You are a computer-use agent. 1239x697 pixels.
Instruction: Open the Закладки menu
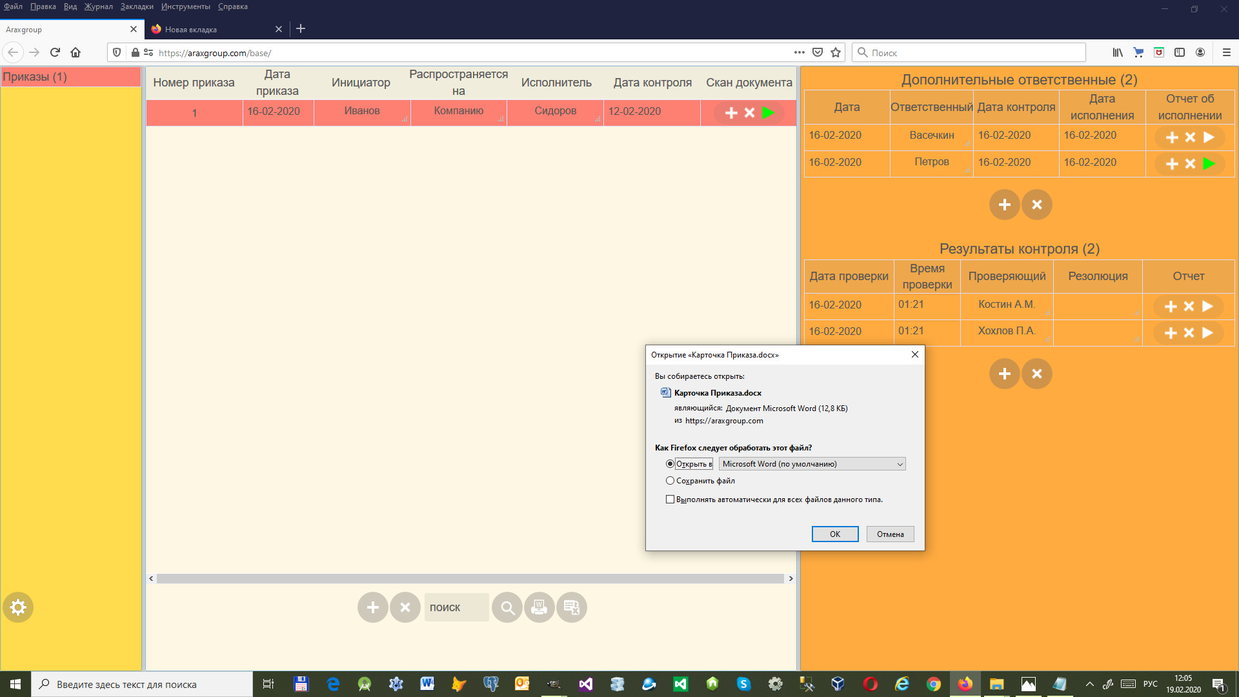137,6
